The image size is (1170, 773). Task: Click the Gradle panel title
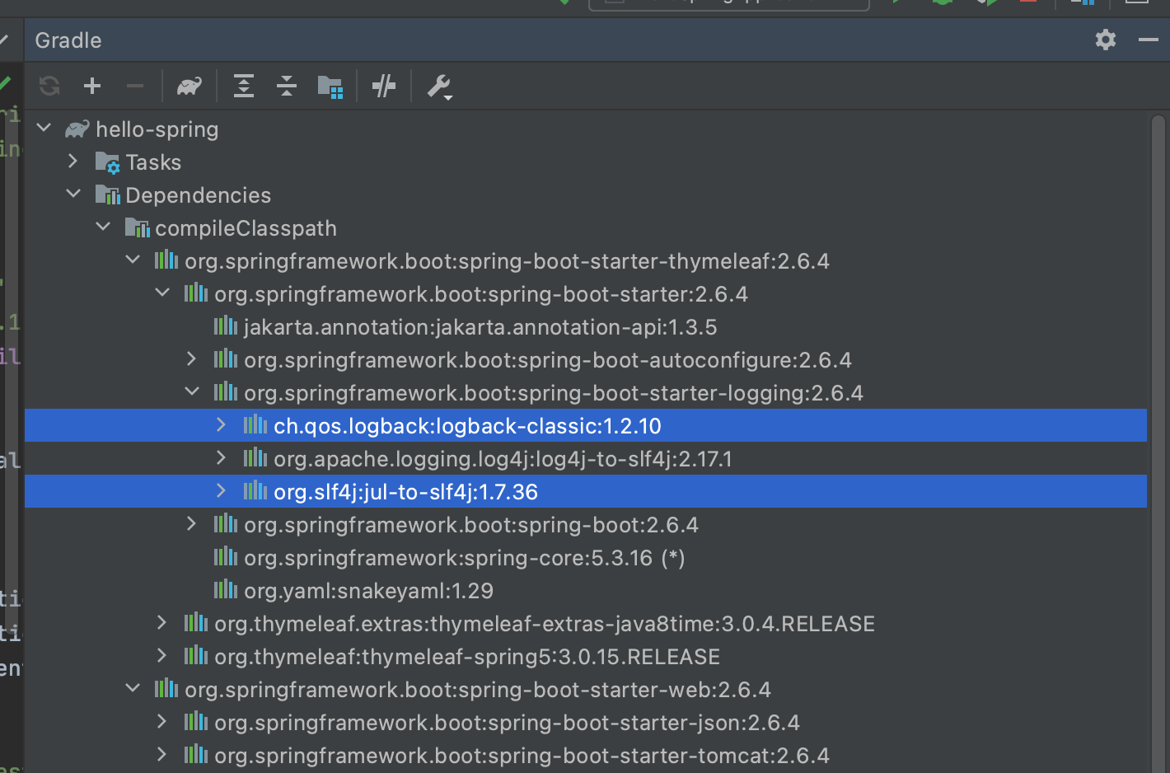68,40
